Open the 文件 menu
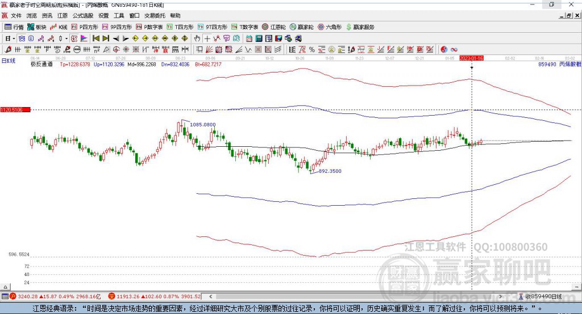This screenshot has width=582, height=314. click(x=16, y=15)
